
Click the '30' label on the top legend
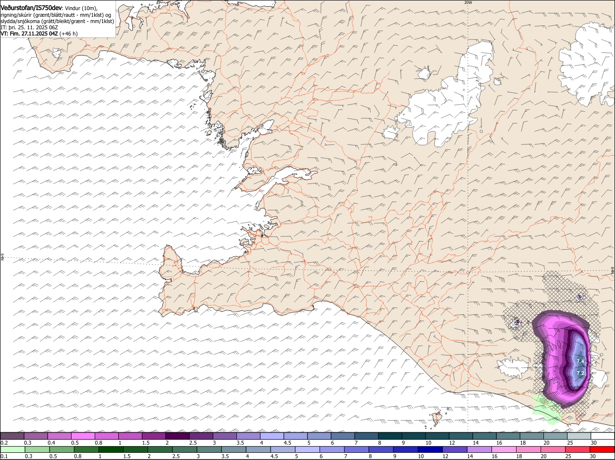click(594, 442)
